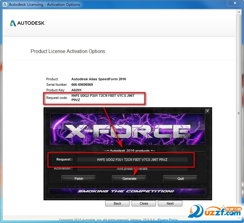
Task: Click the Autodesk 2016 products label
Action: [130, 150]
